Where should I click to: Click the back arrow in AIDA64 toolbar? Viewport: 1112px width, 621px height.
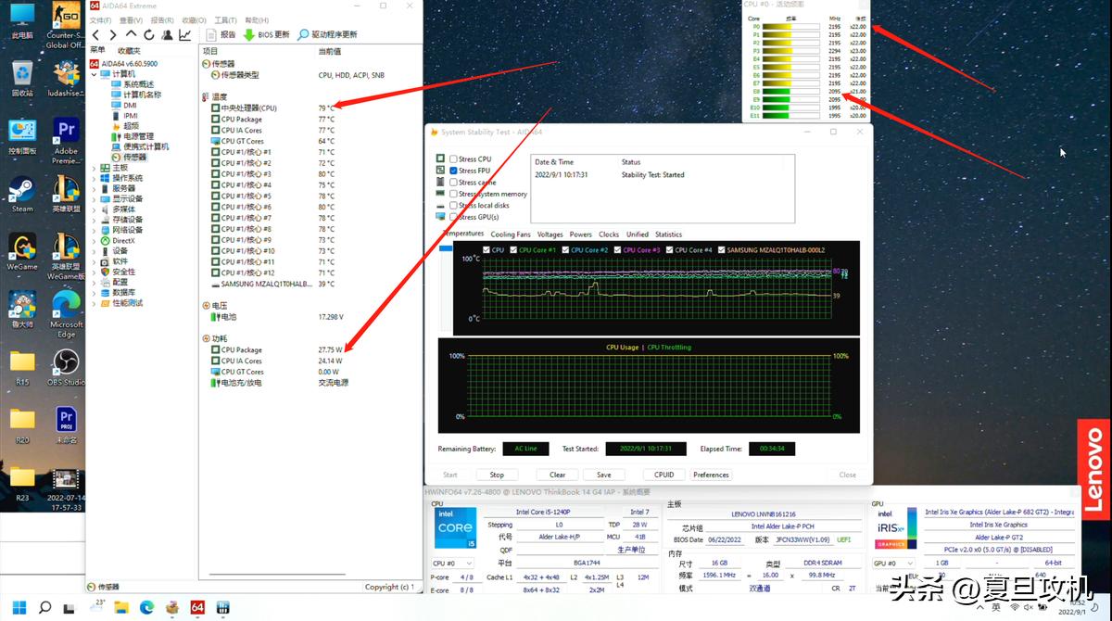[x=95, y=35]
